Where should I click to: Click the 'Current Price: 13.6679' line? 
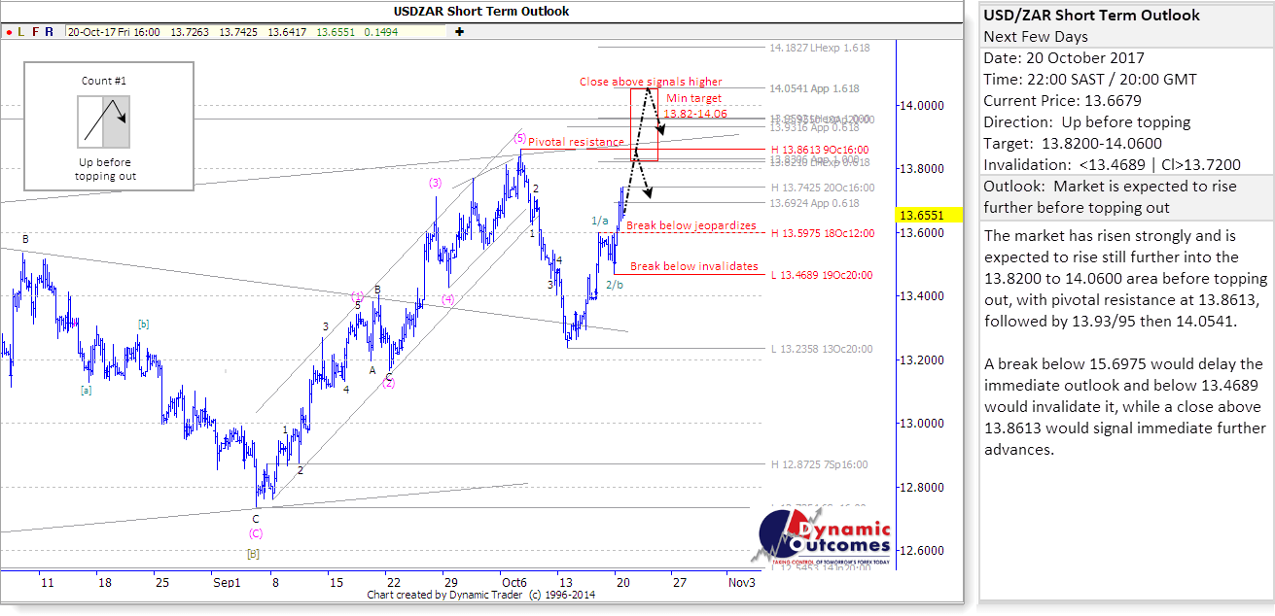(x=1062, y=101)
